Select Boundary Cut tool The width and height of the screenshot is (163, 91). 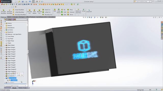(x=47, y=15)
